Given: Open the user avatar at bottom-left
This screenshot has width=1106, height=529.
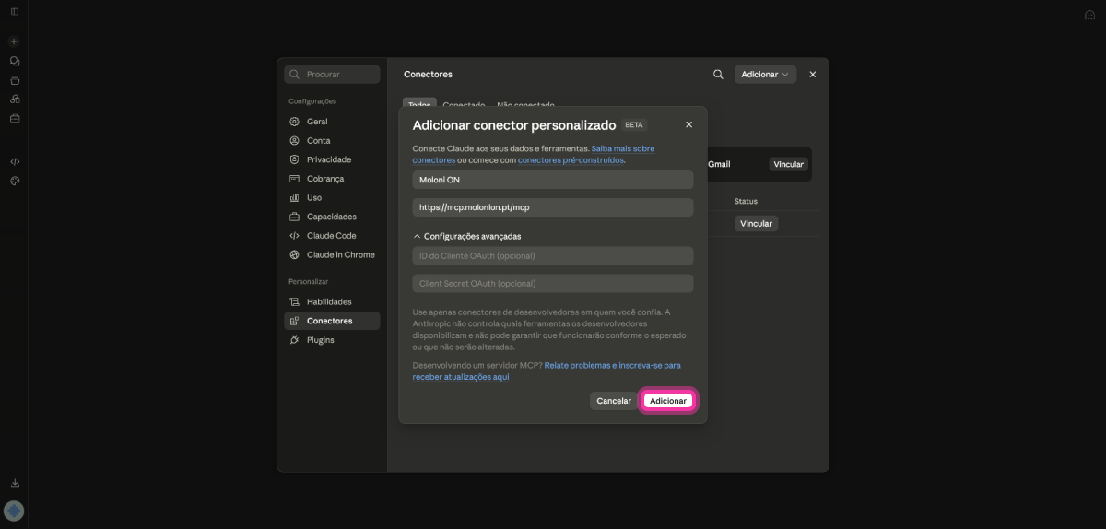Looking at the screenshot, I should 14,511.
